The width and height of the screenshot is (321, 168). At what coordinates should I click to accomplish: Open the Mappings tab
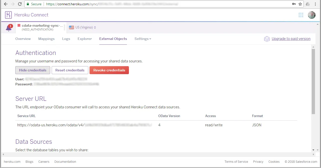click(46, 39)
